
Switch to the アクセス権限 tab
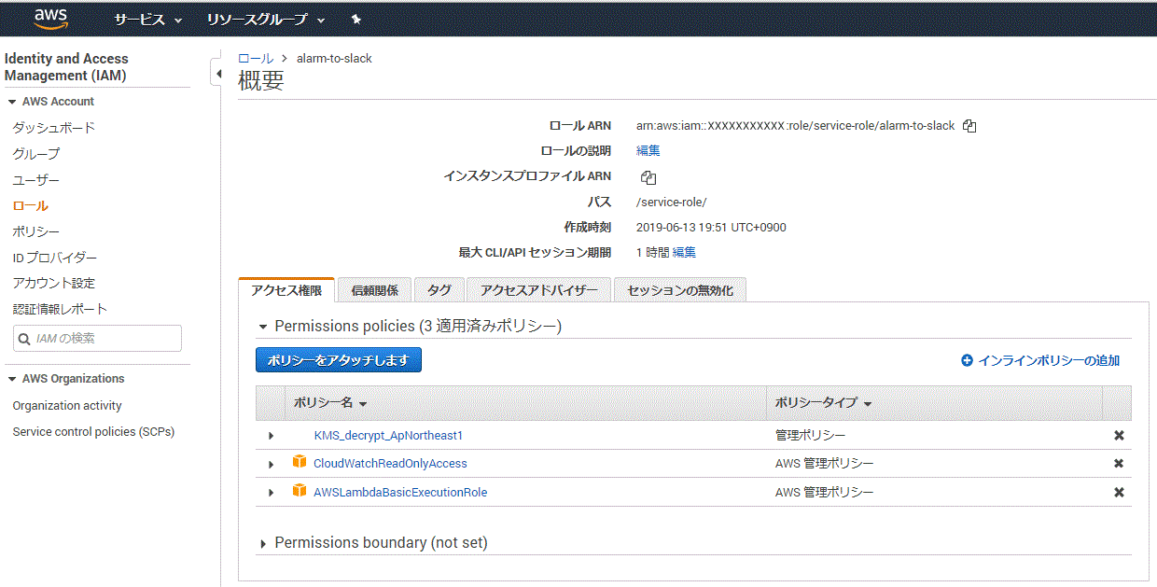point(286,290)
